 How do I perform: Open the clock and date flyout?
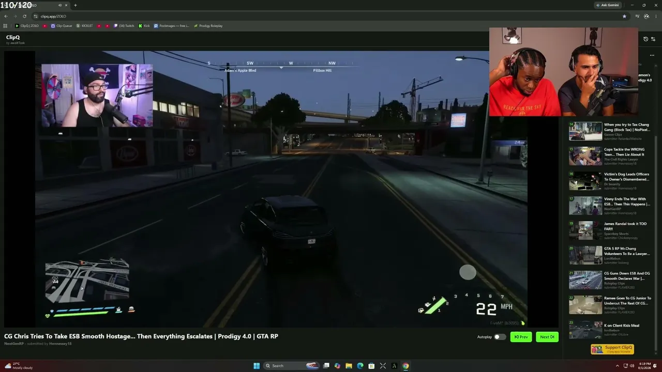point(644,366)
